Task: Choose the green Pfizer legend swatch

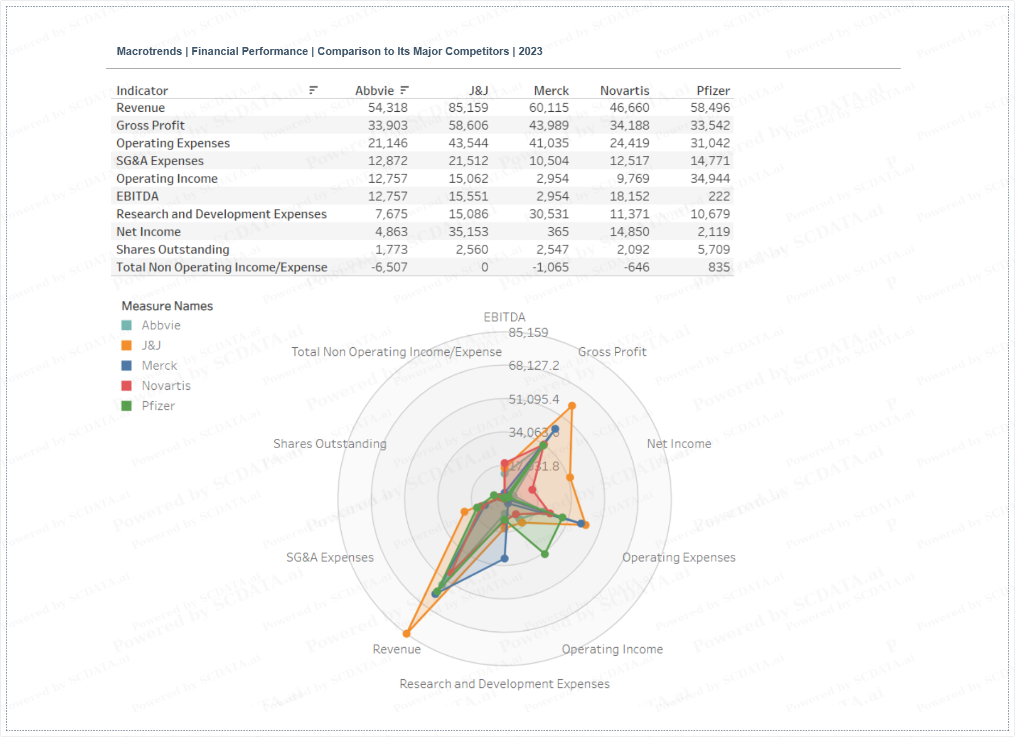Action: 126,406
